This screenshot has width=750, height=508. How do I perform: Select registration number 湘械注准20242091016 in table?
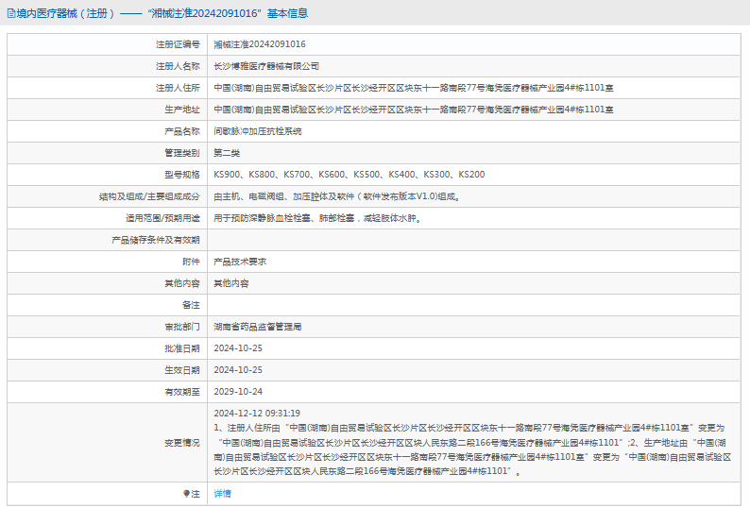click(x=260, y=44)
